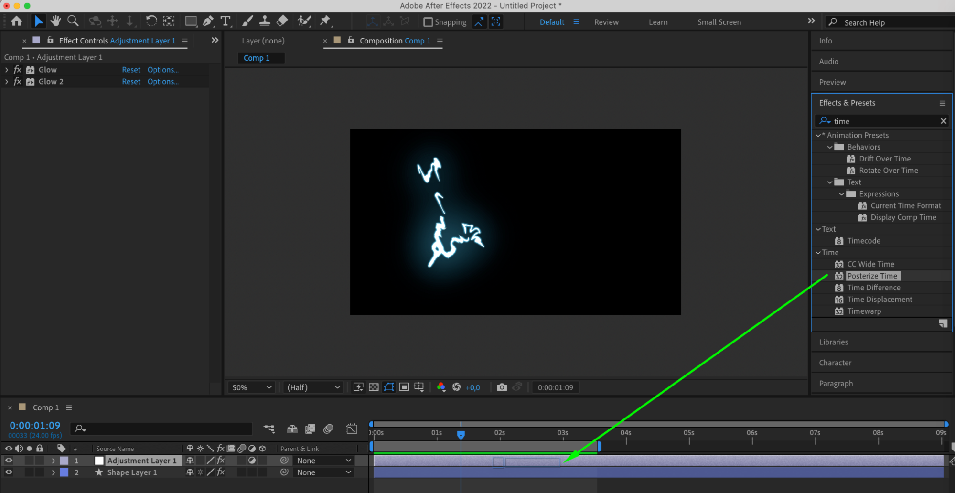The height and width of the screenshot is (493, 955).
Task: Select the Puppet Pin tool
Action: tap(325, 21)
